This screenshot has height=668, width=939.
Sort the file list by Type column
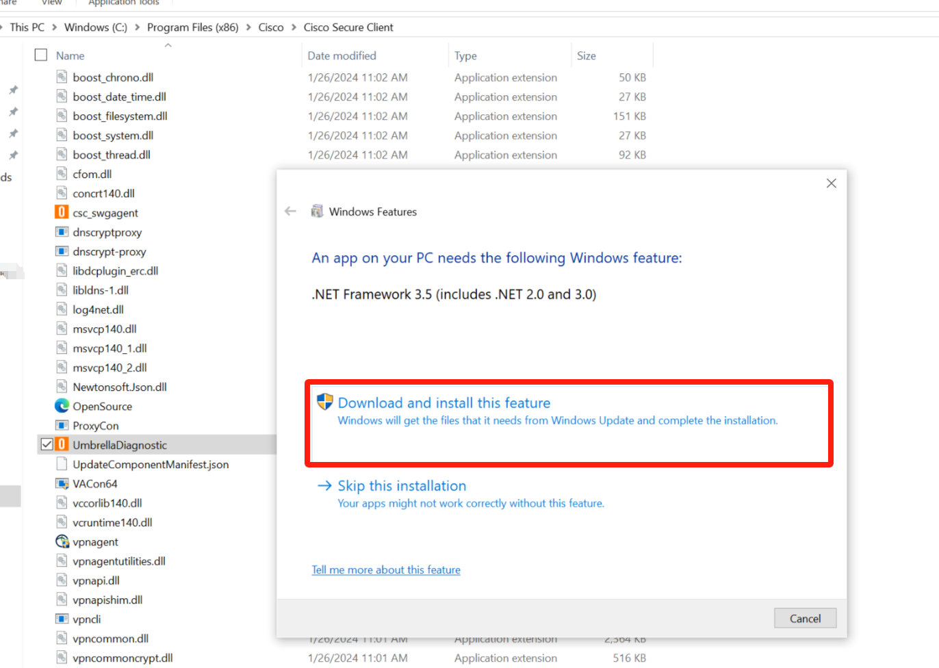tap(465, 55)
